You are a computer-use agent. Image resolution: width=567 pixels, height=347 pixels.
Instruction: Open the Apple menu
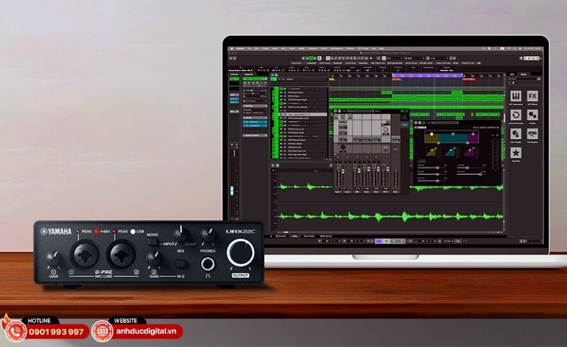(x=232, y=48)
